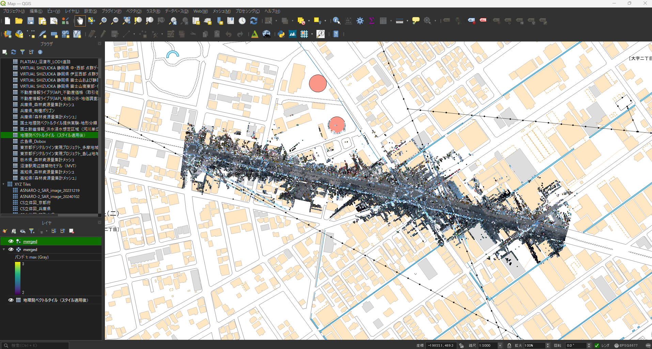Open the Python console icon

(x=281, y=34)
